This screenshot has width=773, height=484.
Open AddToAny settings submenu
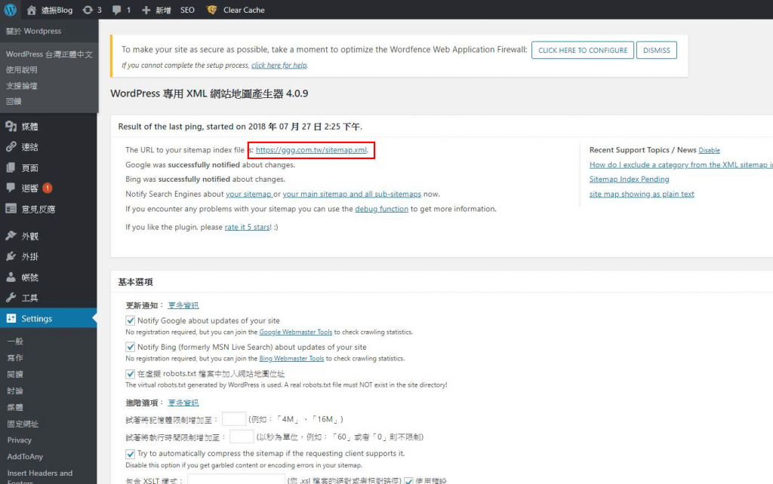pyautogui.click(x=25, y=456)
